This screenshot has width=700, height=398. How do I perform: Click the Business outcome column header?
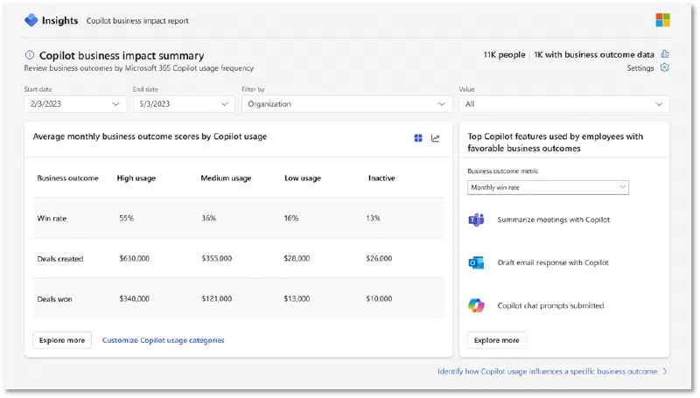(x=68, y=178)
